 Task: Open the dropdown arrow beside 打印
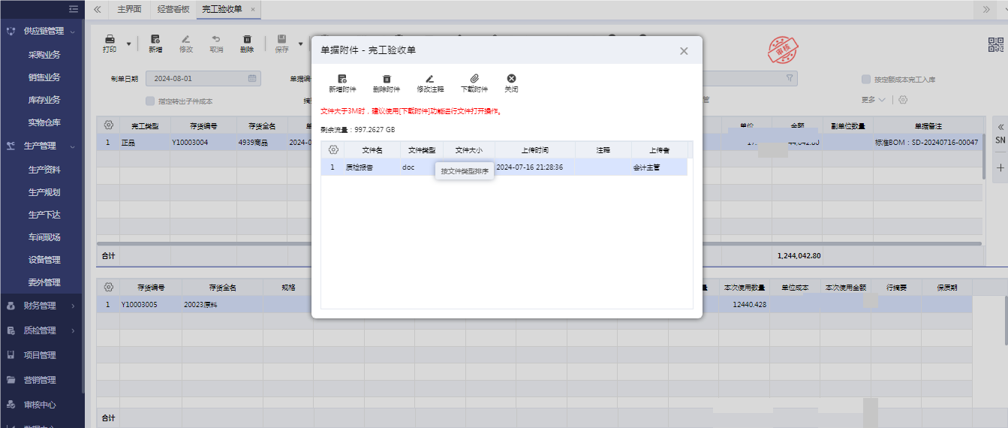pos(128,44)
